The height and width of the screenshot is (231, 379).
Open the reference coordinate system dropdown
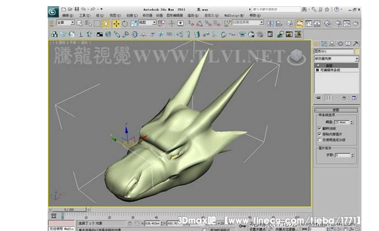pyautogui.click(x=147, y=23)
